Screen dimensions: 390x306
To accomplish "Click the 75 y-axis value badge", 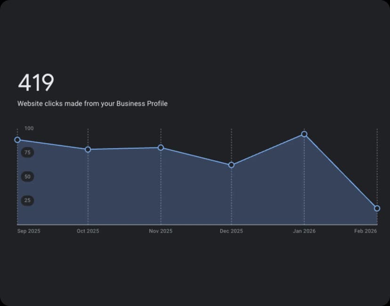I will pyautogui.click(x=27, y=153).
